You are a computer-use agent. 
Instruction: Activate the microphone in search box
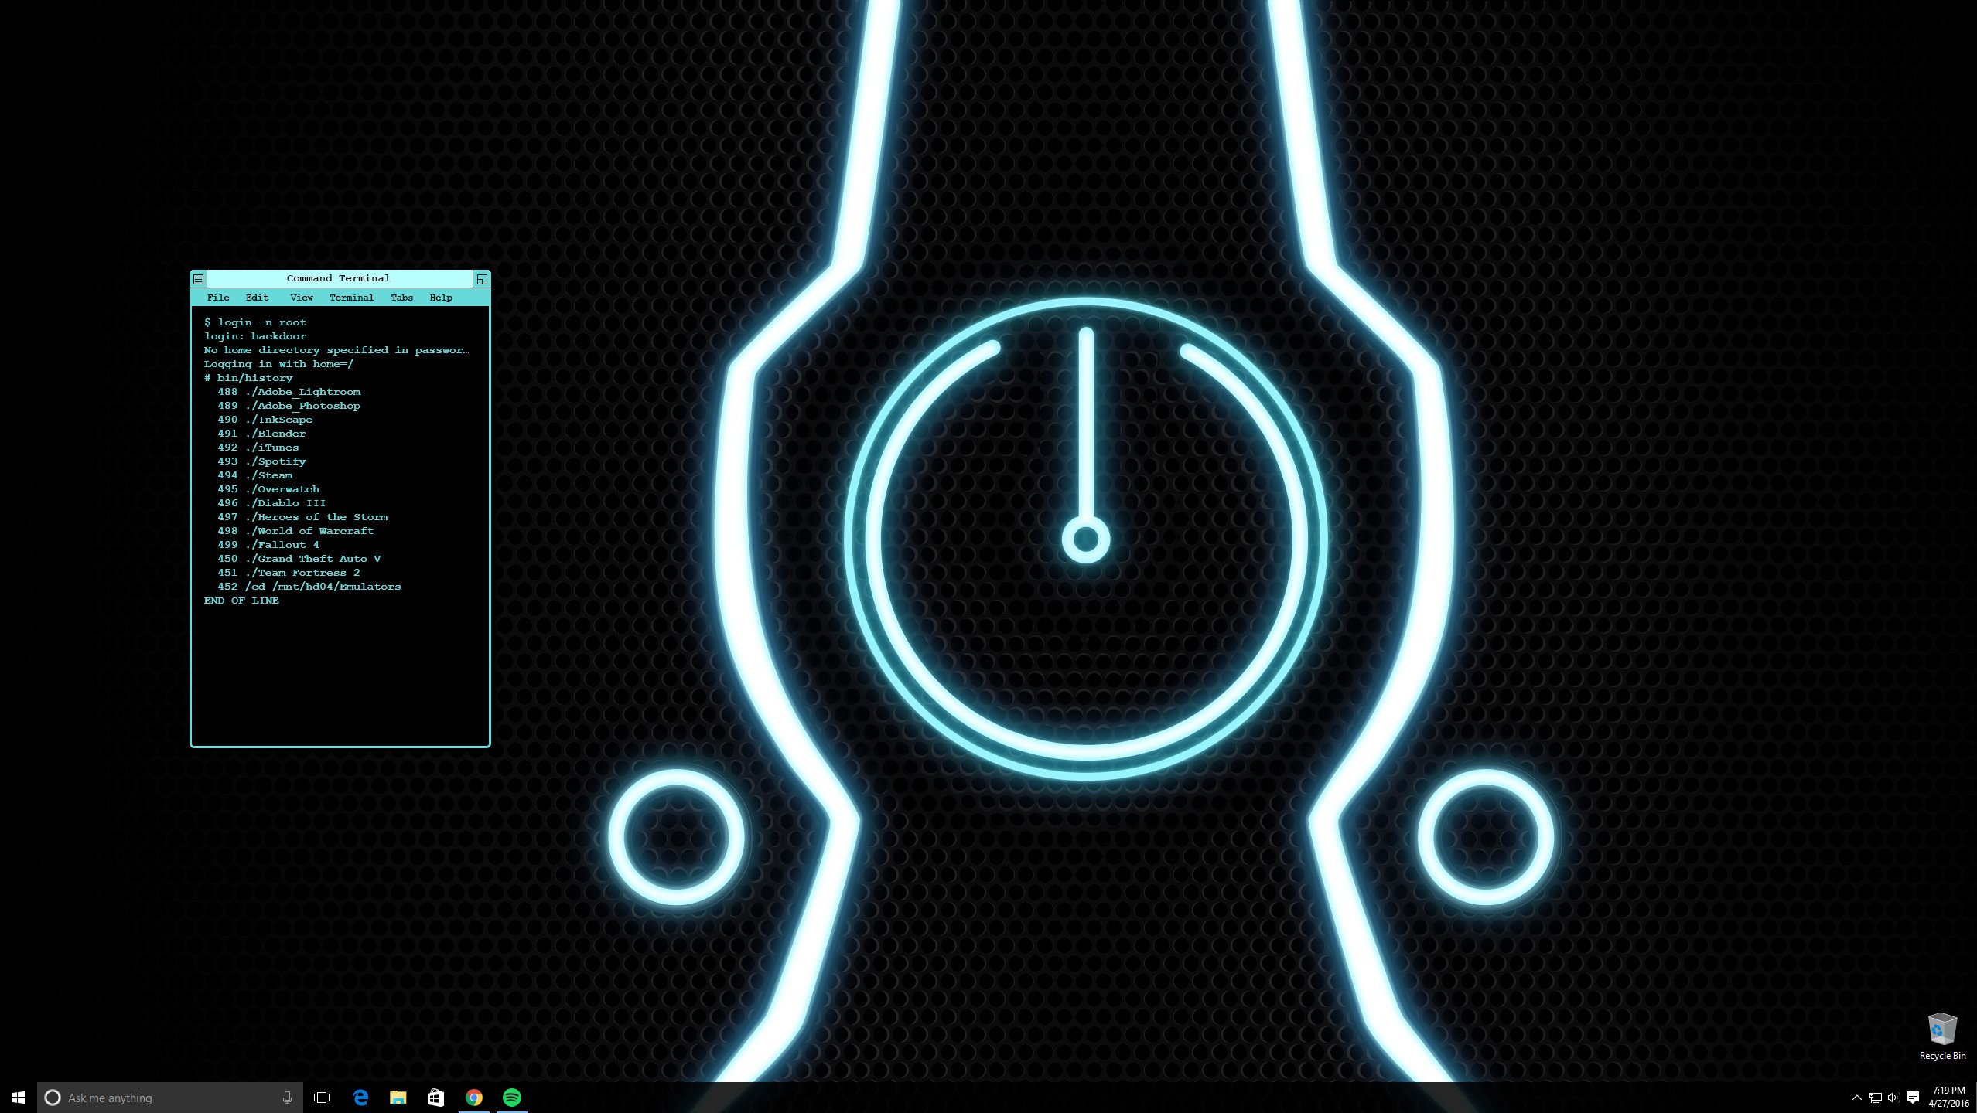click(x=287, y=1098)
